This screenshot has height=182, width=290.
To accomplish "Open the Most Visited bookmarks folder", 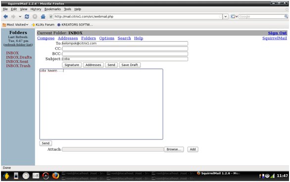I will pyautogui.click(x=15, y=25).
